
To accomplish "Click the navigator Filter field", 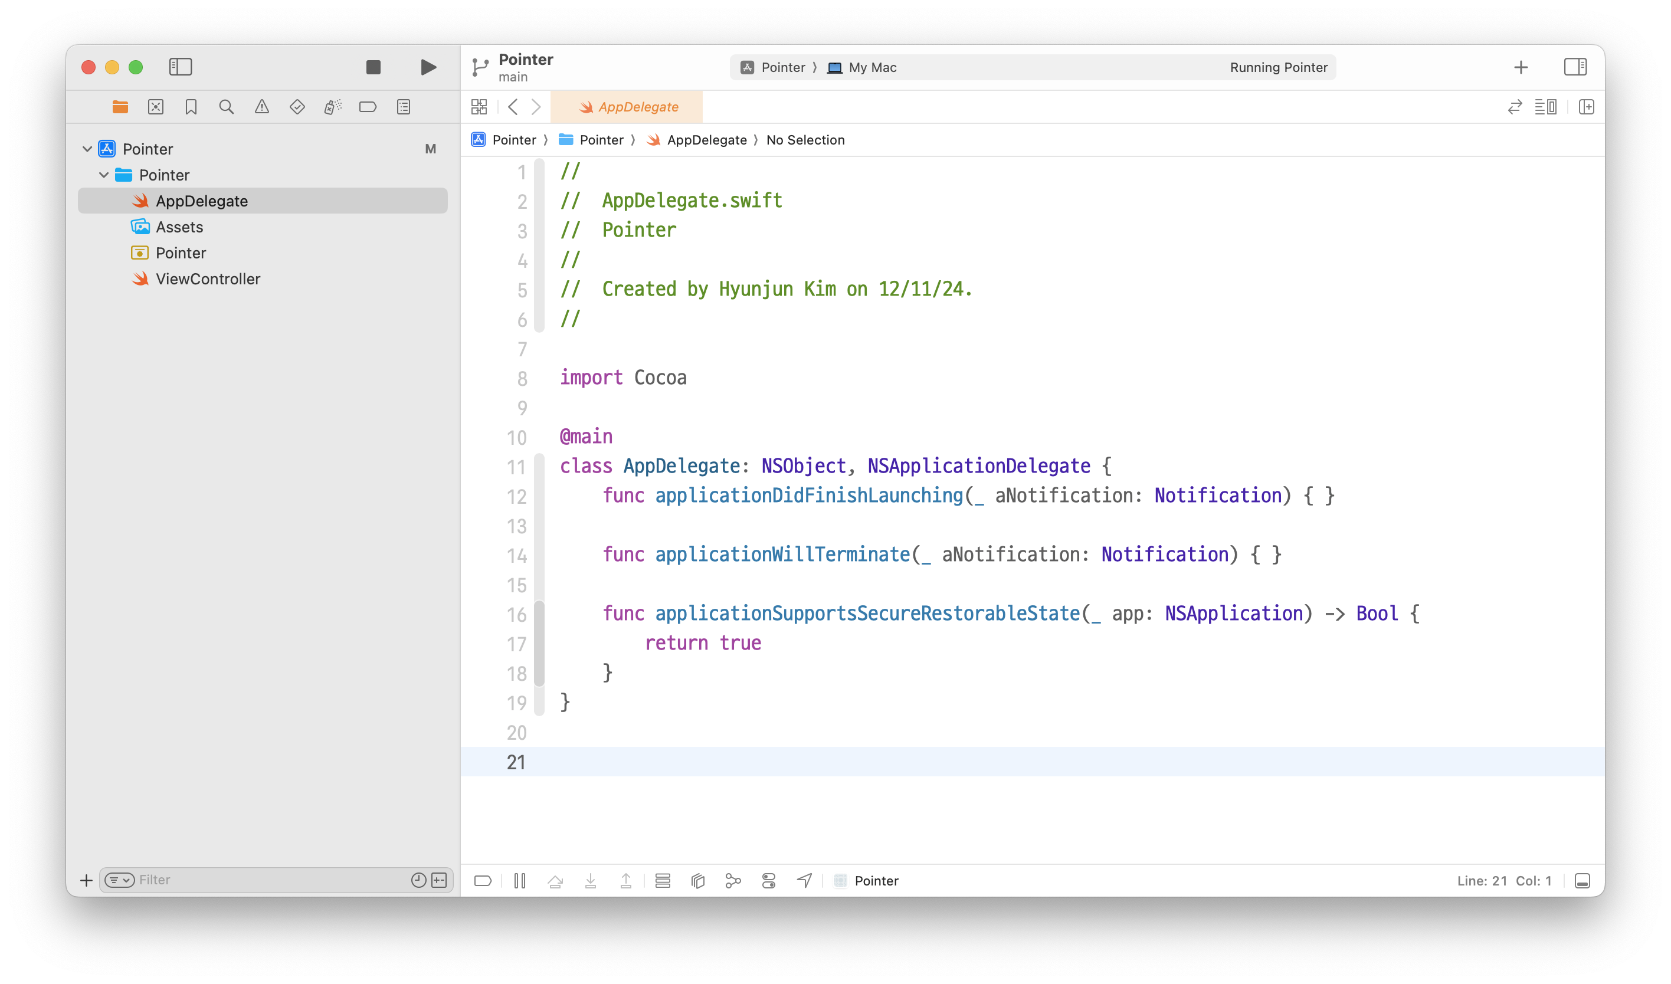I will [x=266, y=880].
